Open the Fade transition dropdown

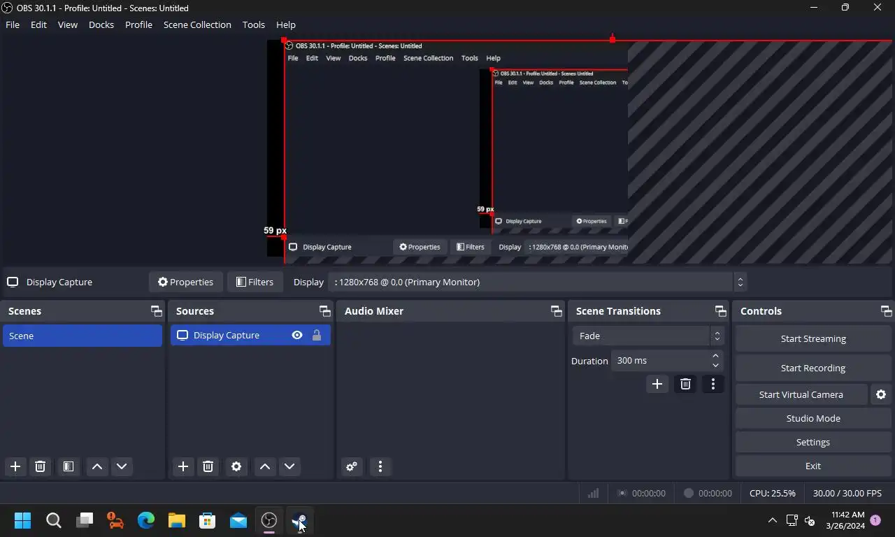click(648, 336)
